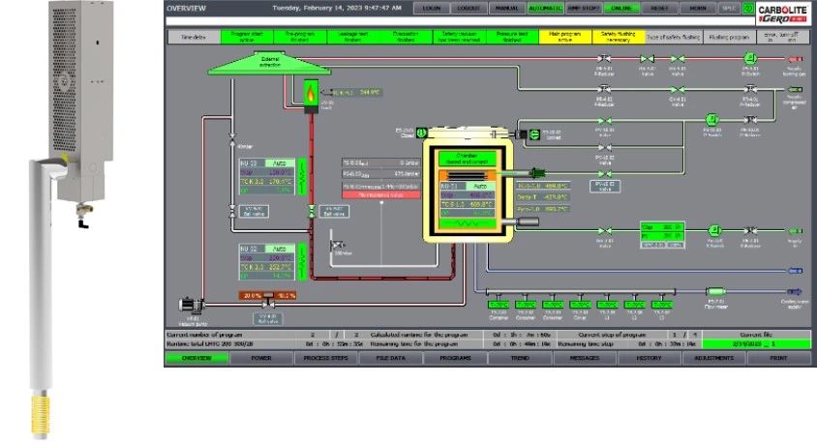Open Auto mode selector of lower-left heater controller

pos(278,249)
